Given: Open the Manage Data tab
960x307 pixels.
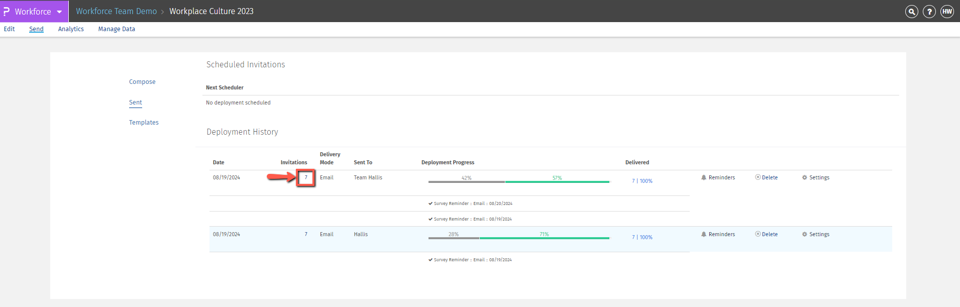Looking at the screenshot, I should click(117, 29).
